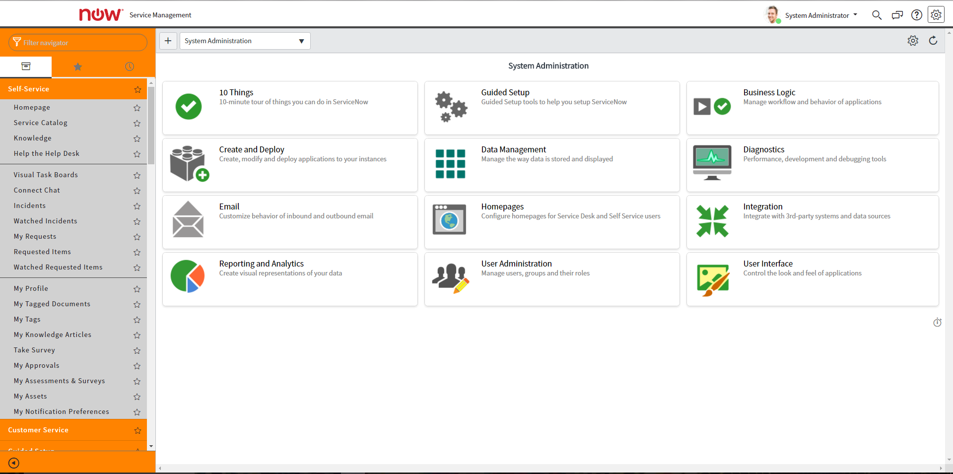Add content with plus button
This screenshot has height=474, width=953.
[x=168, y=41]
